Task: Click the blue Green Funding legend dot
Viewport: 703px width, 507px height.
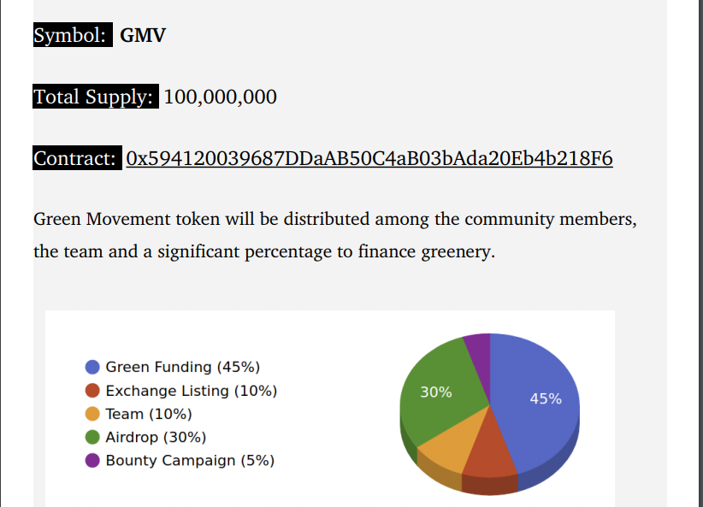Action: coord(93,367)
